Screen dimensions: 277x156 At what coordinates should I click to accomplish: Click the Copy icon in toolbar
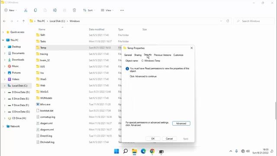point(35,10)
